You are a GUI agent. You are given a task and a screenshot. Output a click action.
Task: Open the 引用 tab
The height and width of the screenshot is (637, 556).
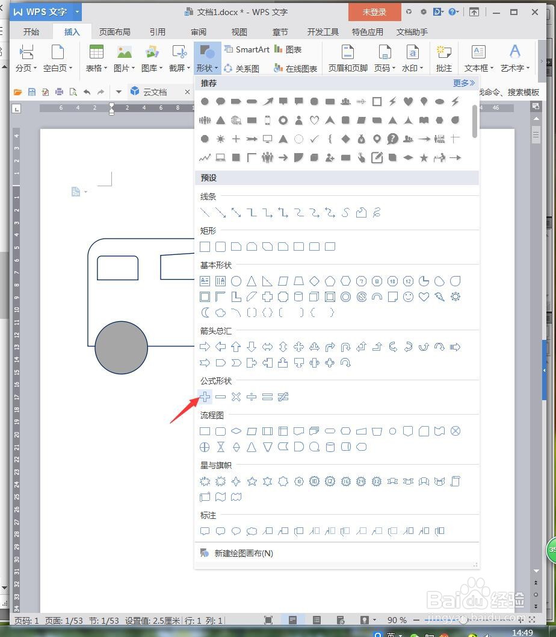(157, 32)
